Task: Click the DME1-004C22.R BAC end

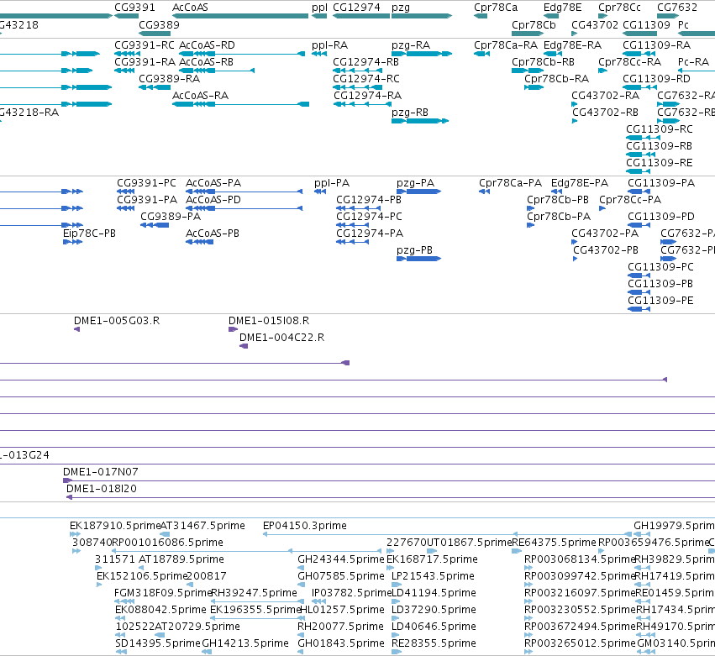Action: (x=244, y=346)
